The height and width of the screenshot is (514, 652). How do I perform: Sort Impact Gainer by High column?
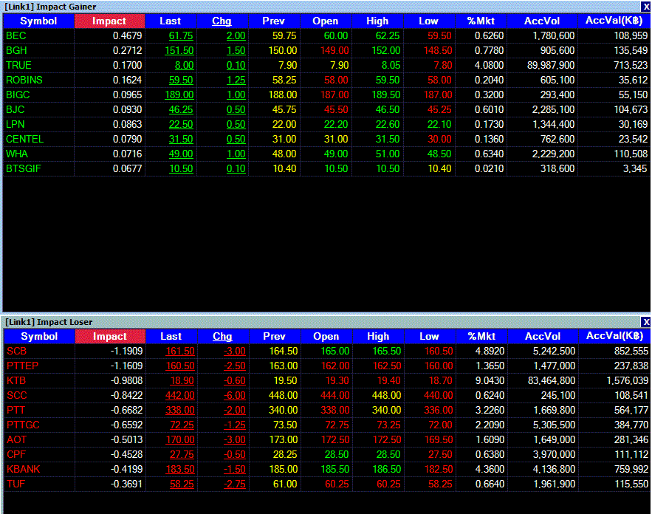click(x=377, y=21)
